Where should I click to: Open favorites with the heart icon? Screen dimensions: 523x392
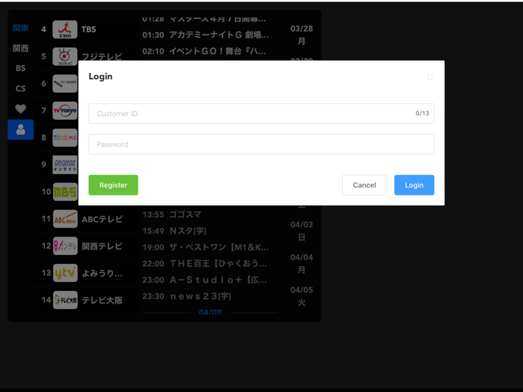pos(20,109)
